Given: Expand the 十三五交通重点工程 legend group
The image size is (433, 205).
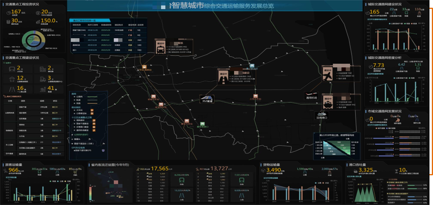Looking at the screenshot, I should 82,117.
